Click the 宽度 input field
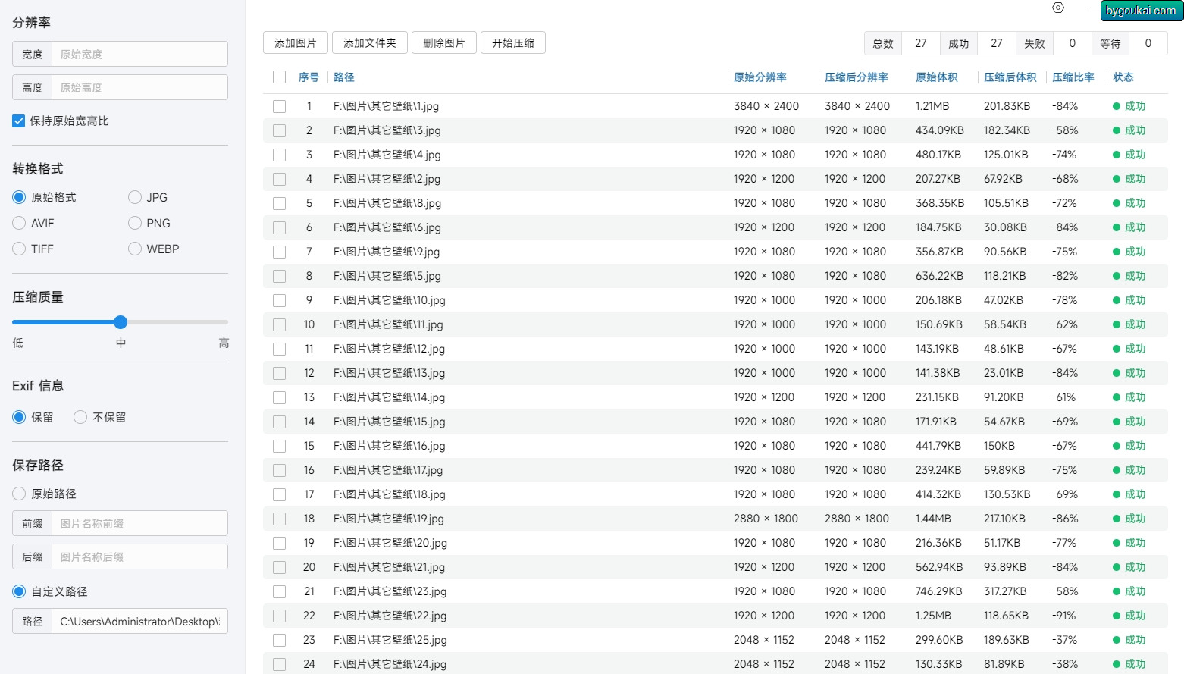Image resolution: width=1184 pixels, height=674 pixels. pos(139,54)
